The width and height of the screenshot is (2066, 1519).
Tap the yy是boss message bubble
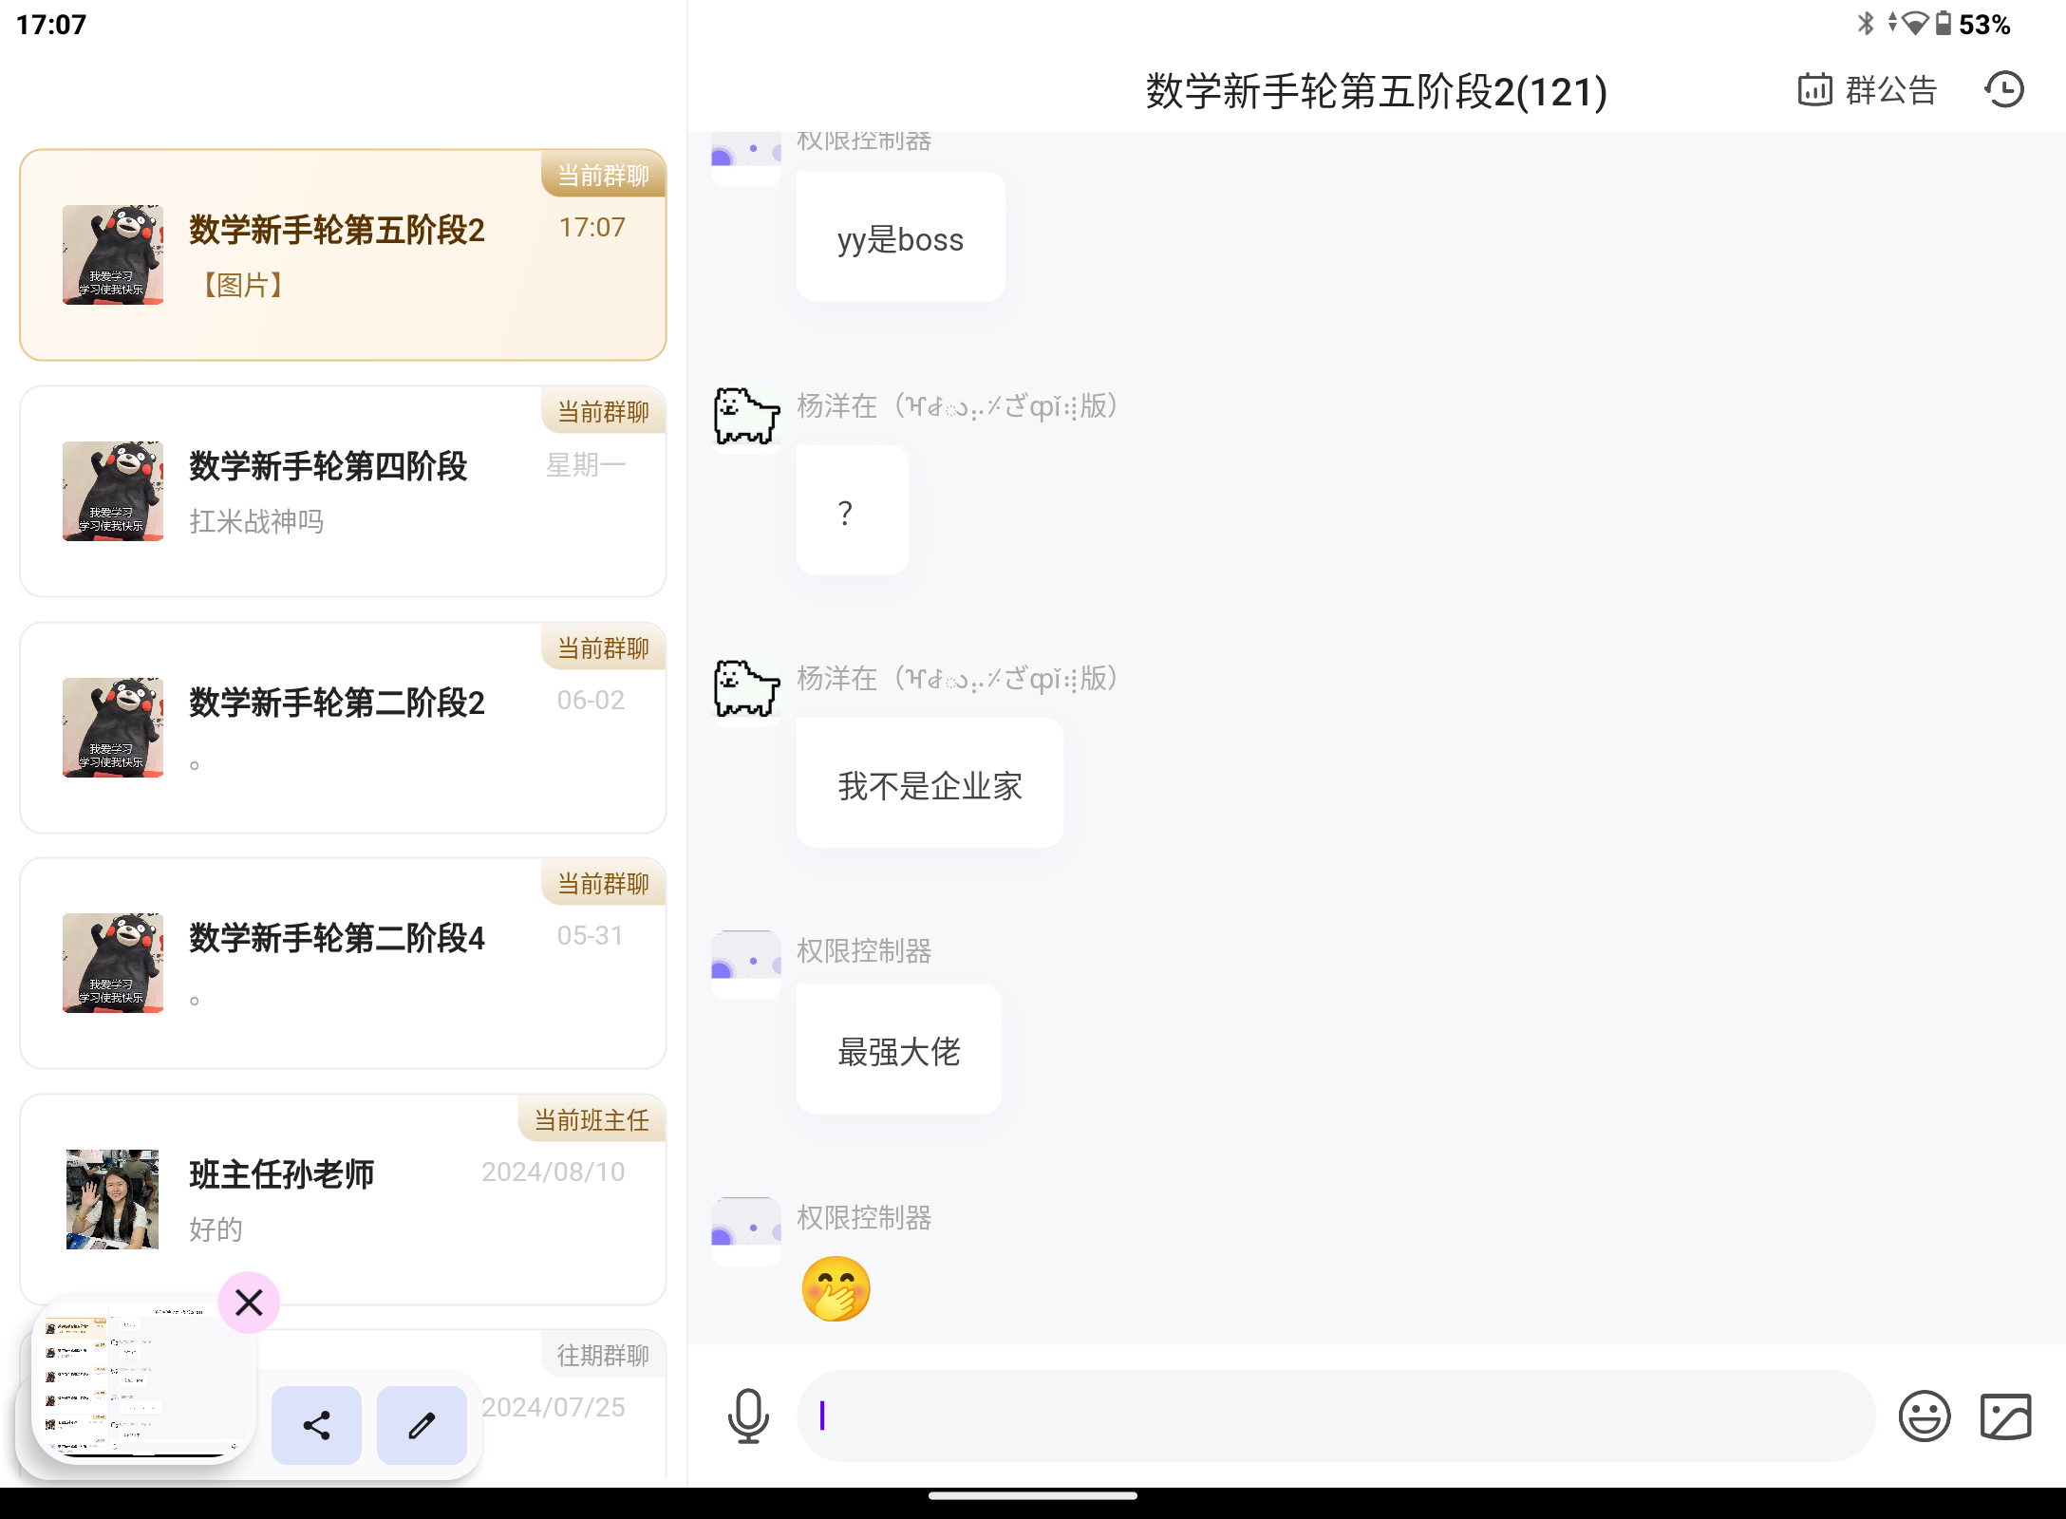[x=900, y=237]
